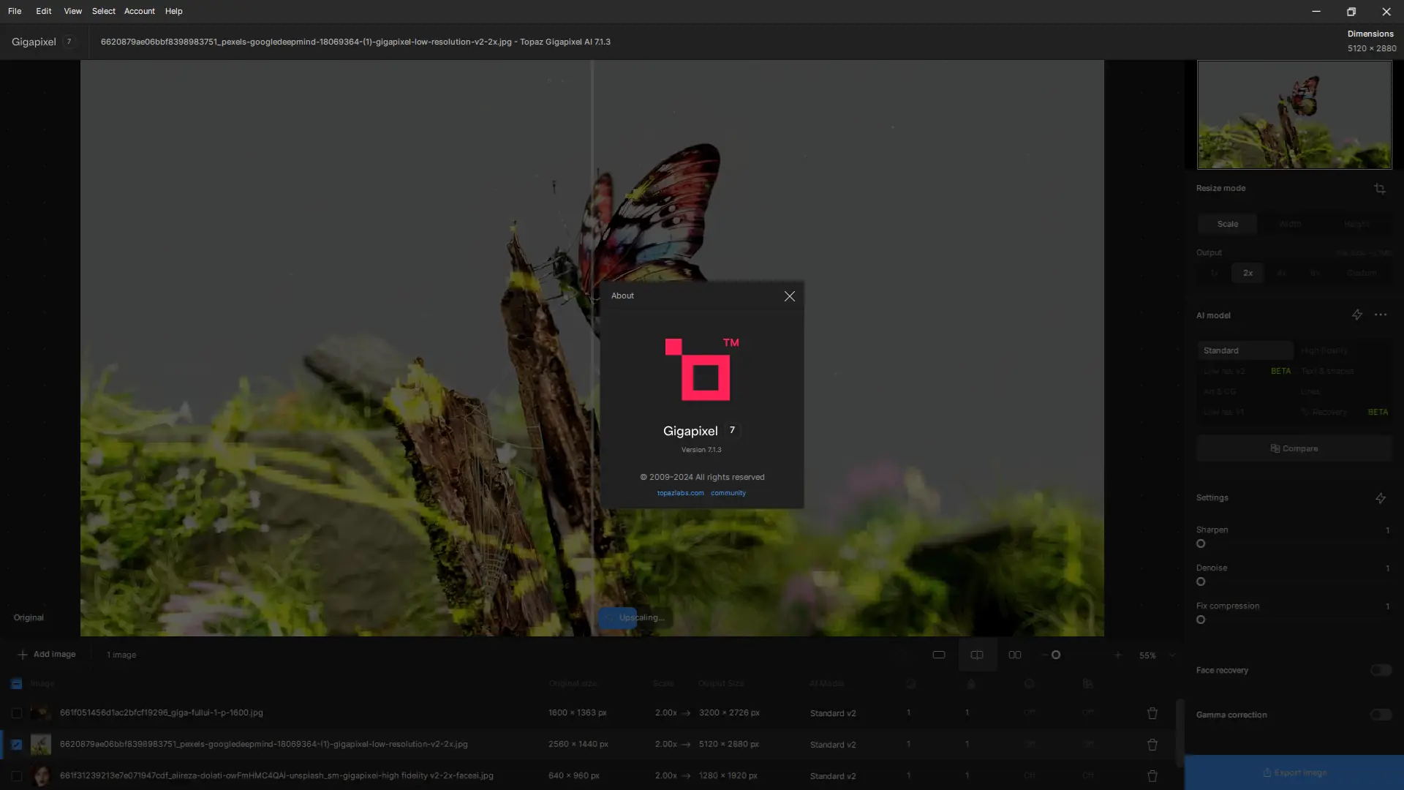This screenshot has height=790, width=1404.
Task: Open the Account menu
Action: coord(139,11)
